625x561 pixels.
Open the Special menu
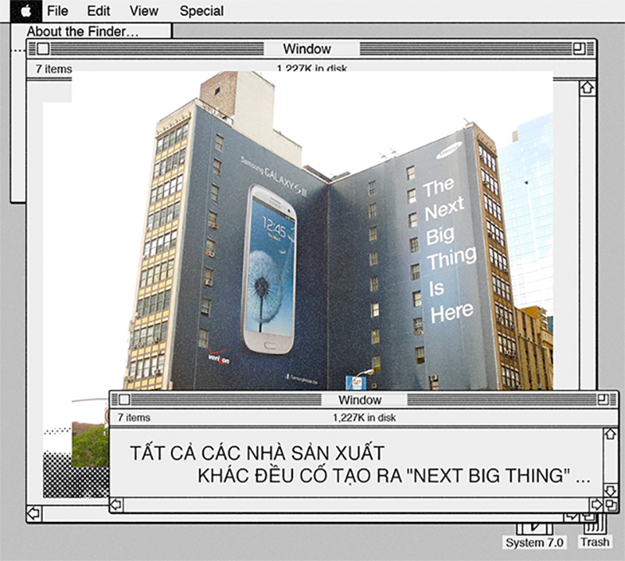[x=201, y=11]
